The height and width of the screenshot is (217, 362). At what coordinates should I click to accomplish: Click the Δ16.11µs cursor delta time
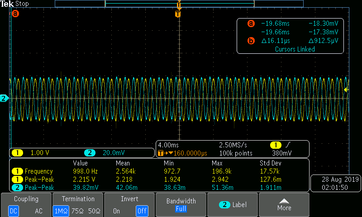(276, 41)
